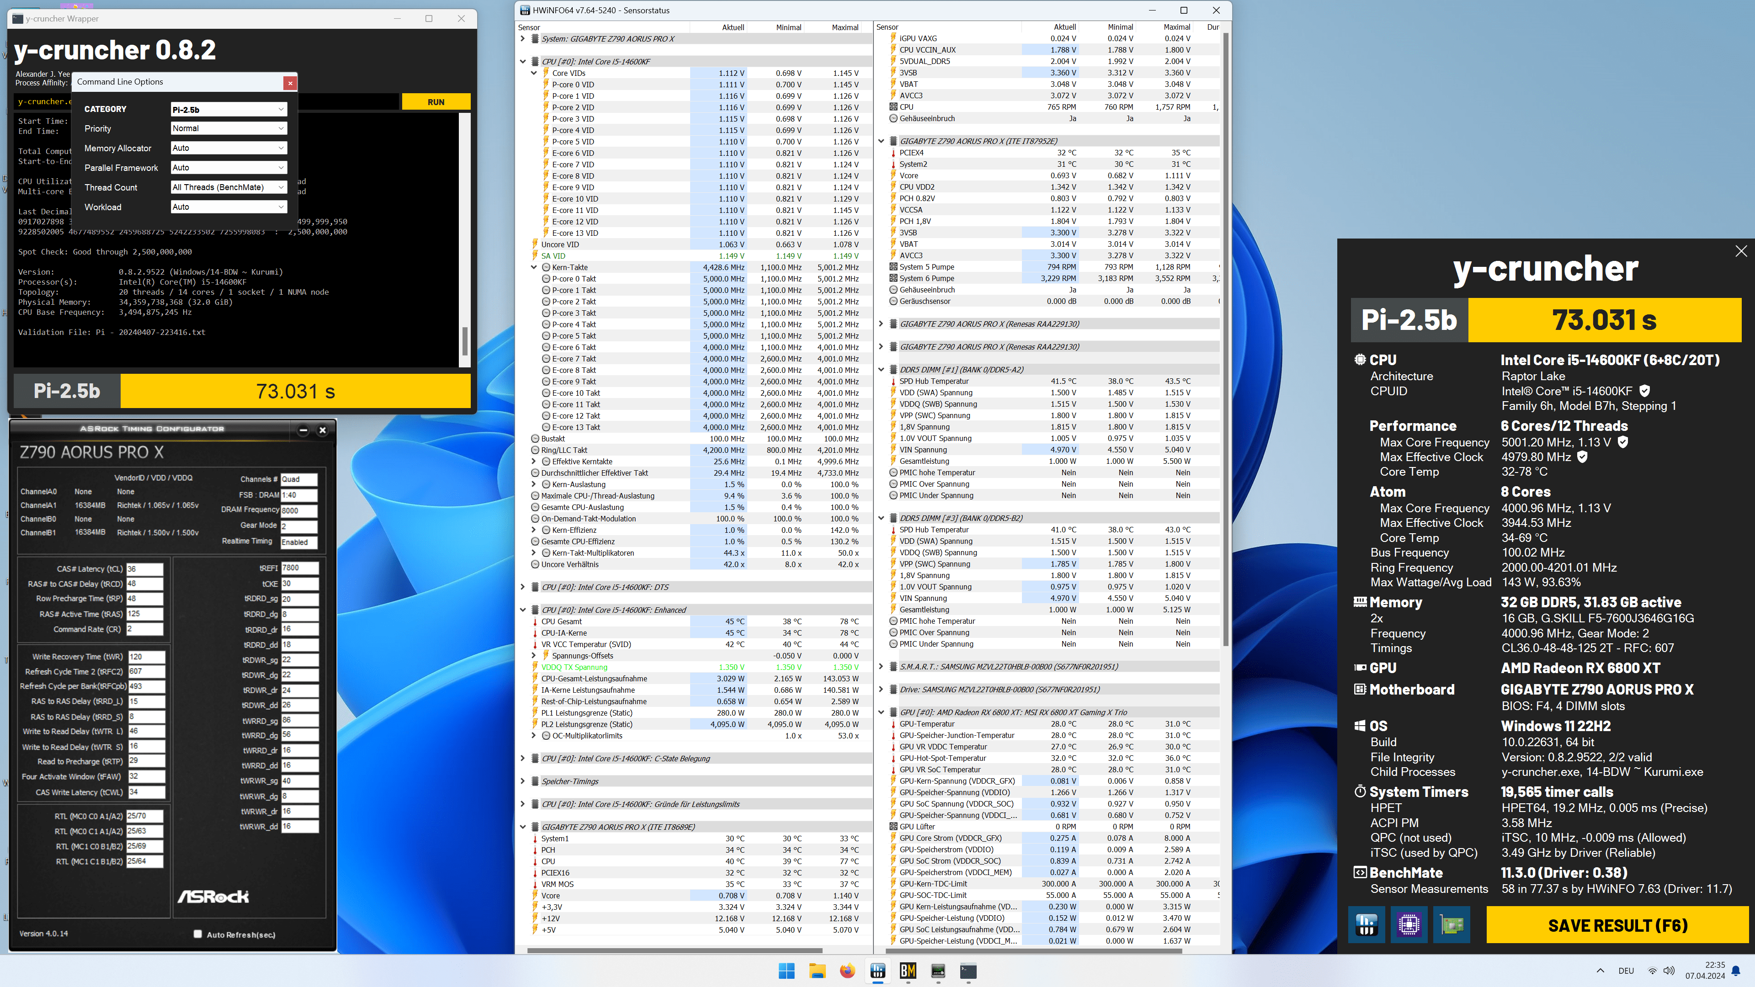
Task: Show hidden tray icons chevron
Action: (1601, 971)
